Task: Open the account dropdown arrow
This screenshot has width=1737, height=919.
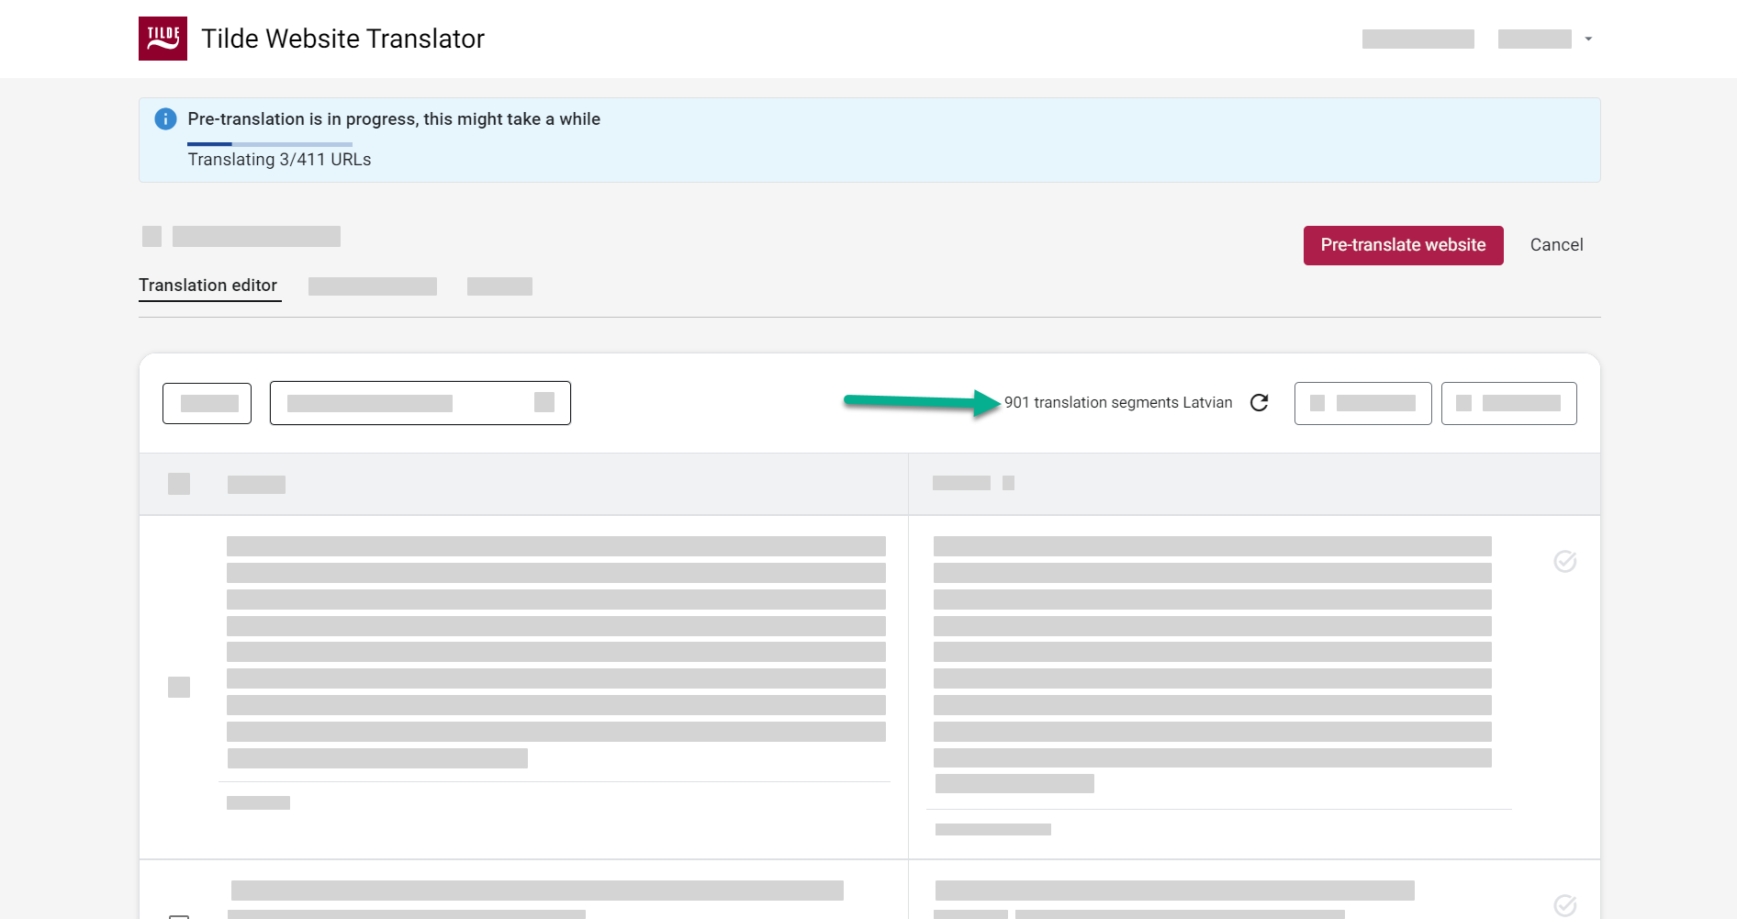Action: [1588, 39]
